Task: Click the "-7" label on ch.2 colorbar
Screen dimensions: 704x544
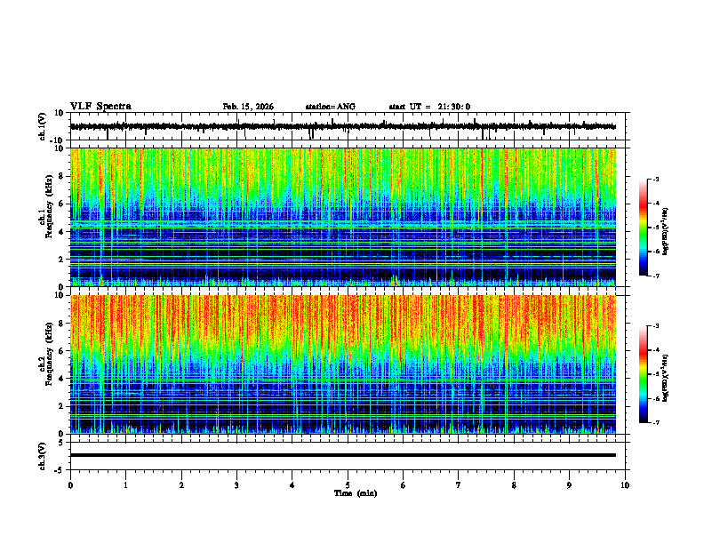Action: (x=655, y=423)
